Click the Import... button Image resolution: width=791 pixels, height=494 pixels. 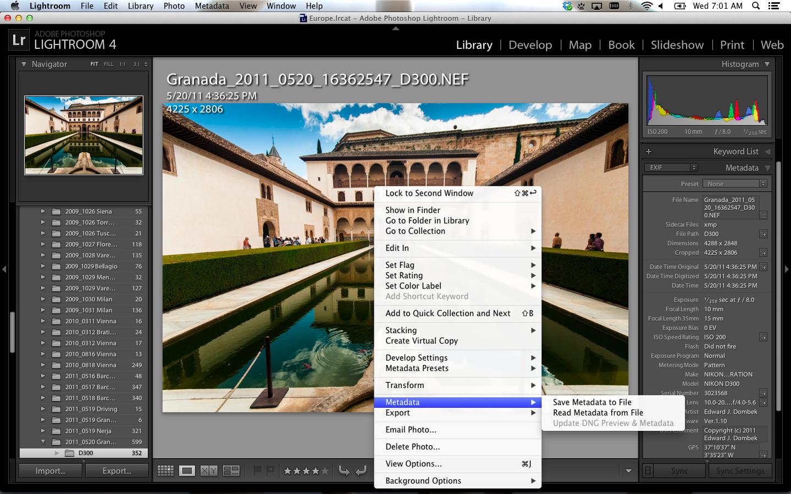pyautogui.click(x=51, y=471)
